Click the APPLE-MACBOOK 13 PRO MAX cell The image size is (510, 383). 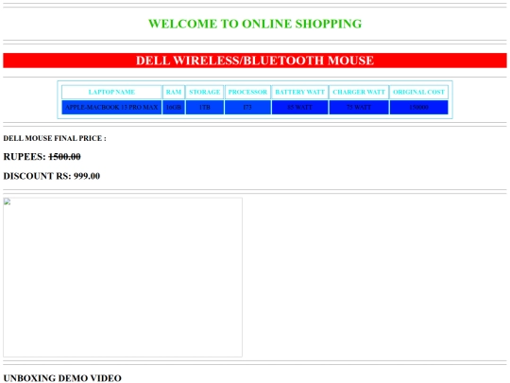111,107
